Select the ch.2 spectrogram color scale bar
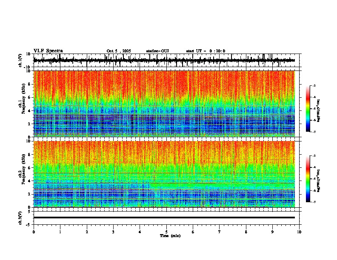Screen dimensions: 337x260 308,179
